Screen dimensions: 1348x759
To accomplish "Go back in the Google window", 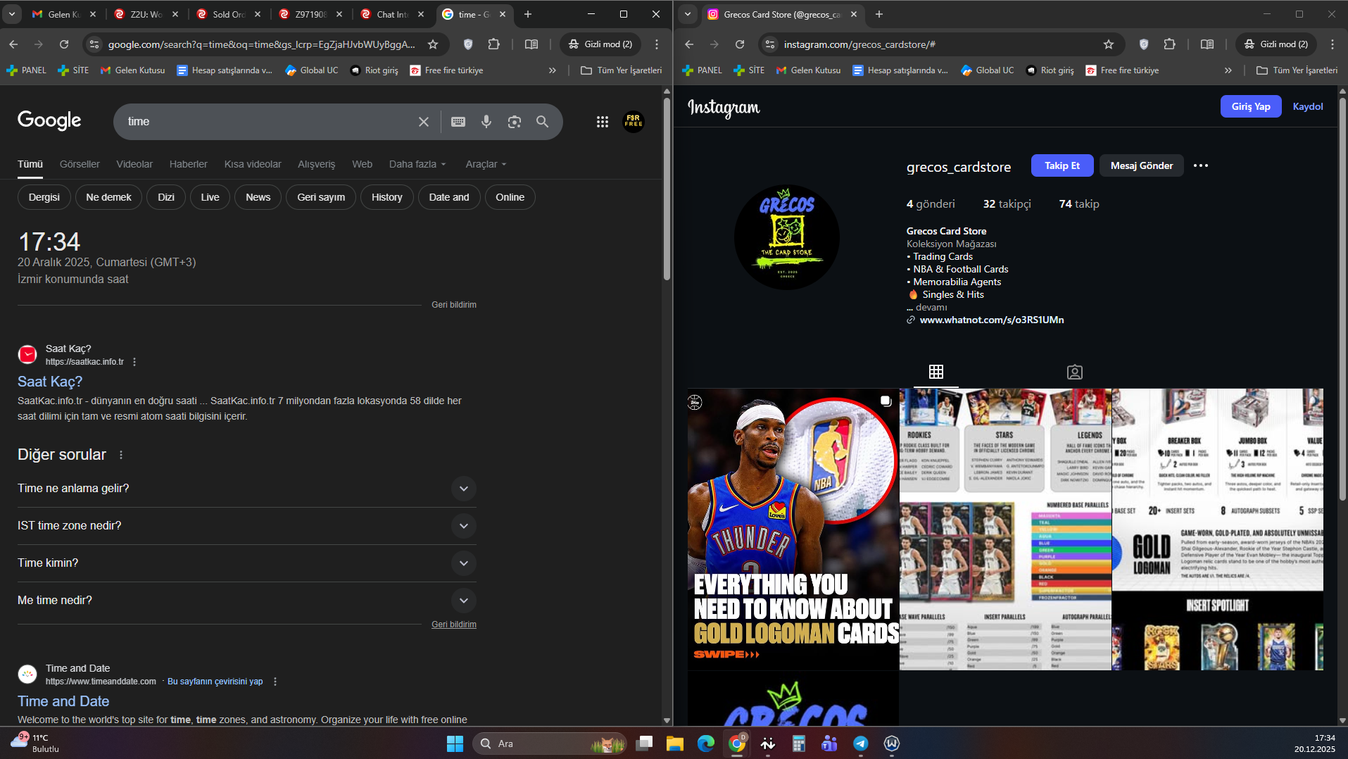I will click(13, 44).
